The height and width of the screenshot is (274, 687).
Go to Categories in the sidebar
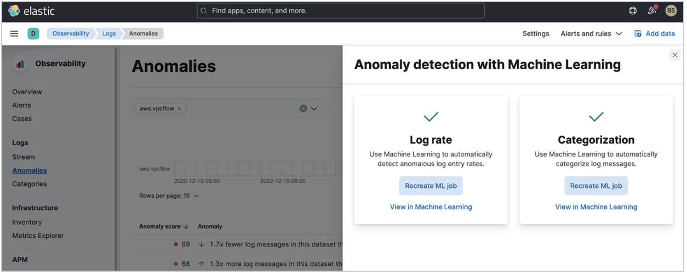pyautogui.click(x=30, y=184)
